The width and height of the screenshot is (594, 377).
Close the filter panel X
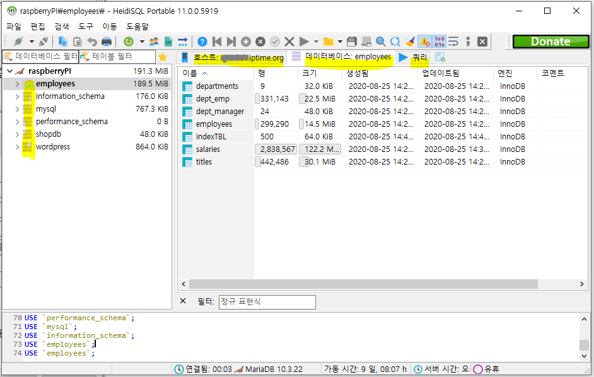(183, 301)
